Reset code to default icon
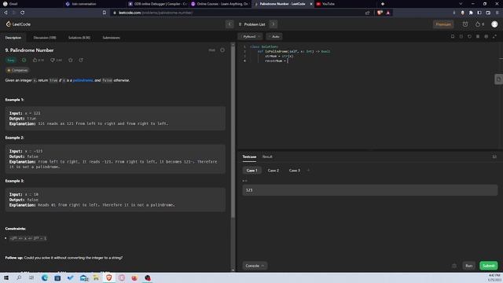This screenshot has height=283, width=503. pyautogui.click(x=469, y=37)
